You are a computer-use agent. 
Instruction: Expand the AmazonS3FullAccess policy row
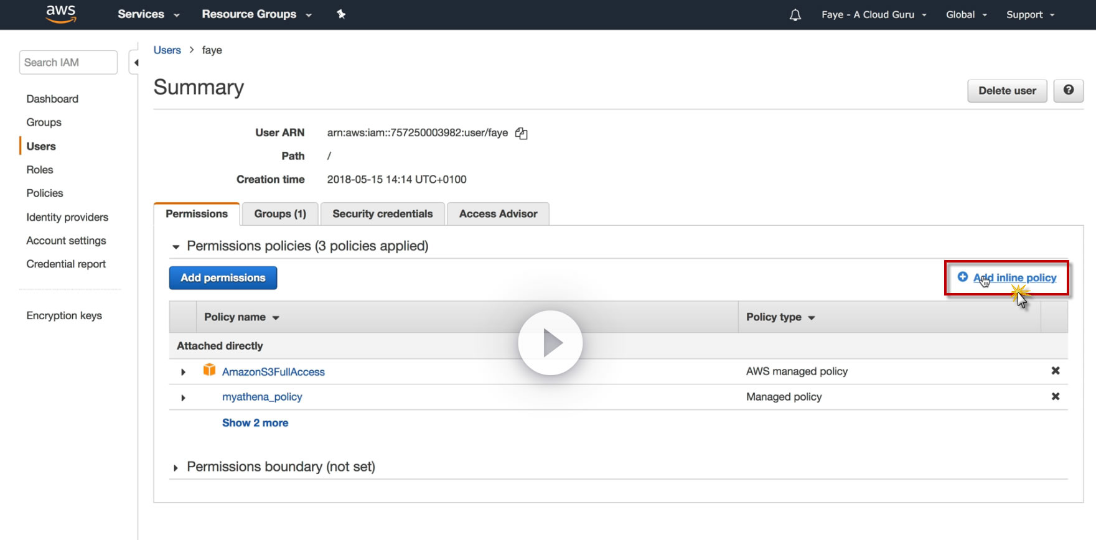(x=183, y=372)
